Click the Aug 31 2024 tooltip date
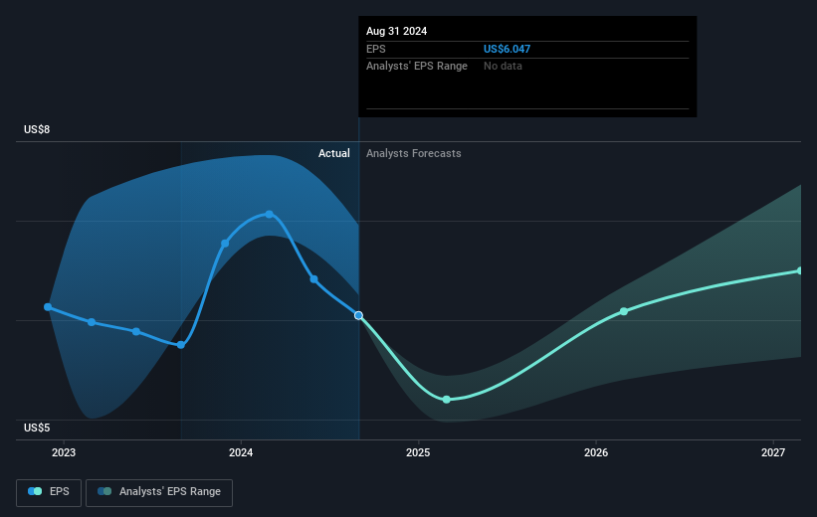Viewport: 817px width, 517px height. point(396,31)
